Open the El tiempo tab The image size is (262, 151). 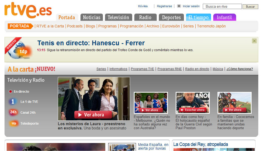pyautogui.click(x=199, y=17)
